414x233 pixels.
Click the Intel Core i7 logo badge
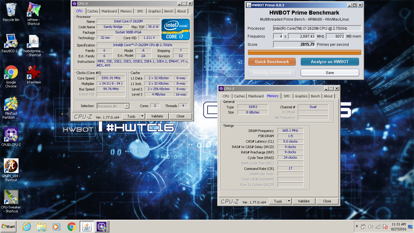pos(175,29)
